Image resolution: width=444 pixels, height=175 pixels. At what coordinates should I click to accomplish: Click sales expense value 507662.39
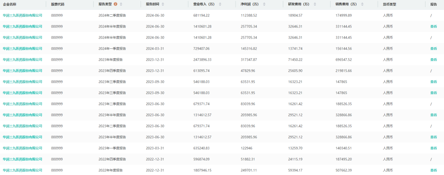(x=344, y=170)
